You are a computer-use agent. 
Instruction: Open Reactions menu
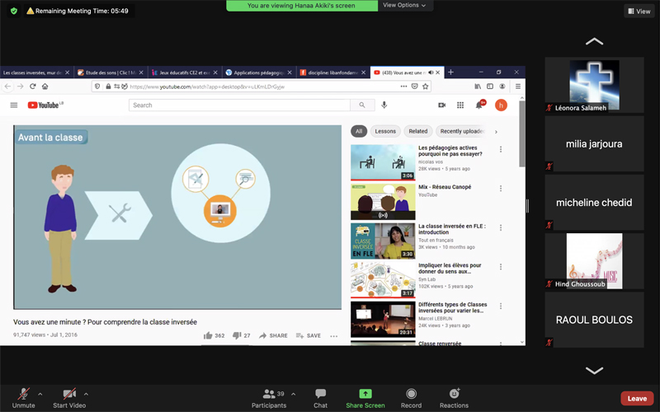click(454, 398)
